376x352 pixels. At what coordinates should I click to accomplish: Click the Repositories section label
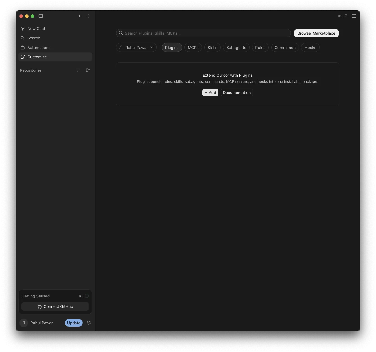pos(31,70)
